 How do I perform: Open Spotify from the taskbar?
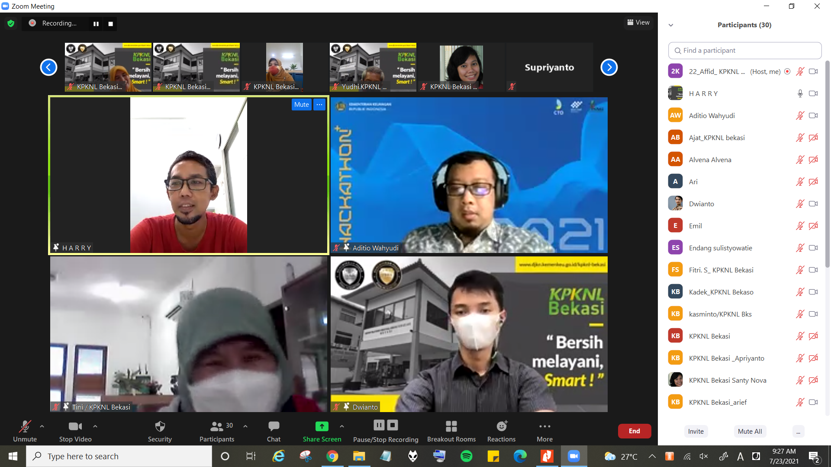click(466, 456)
